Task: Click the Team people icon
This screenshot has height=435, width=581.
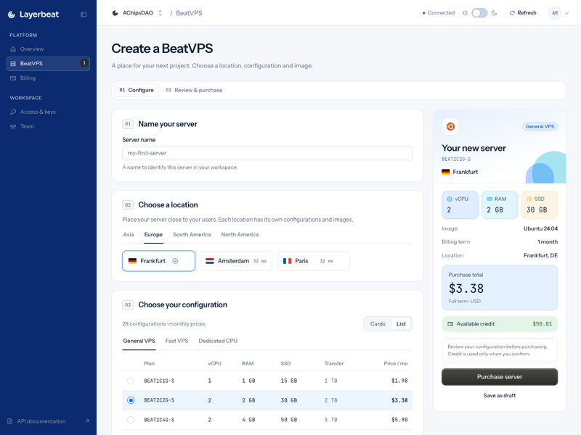Action: 13,126
